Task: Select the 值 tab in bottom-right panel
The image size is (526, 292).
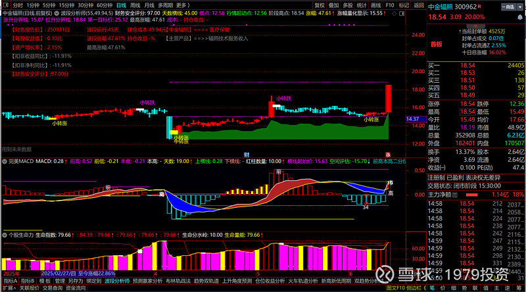Action: [486, 288]
